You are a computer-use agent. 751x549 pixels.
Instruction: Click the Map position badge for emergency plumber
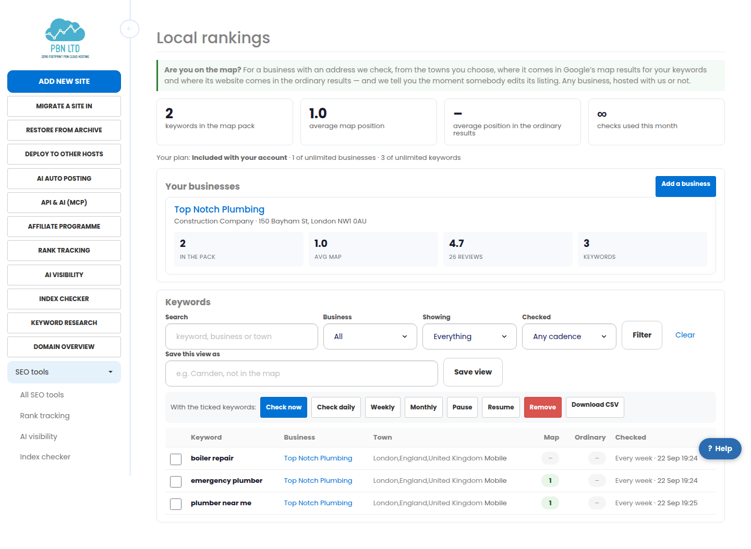tap(550, 481)
